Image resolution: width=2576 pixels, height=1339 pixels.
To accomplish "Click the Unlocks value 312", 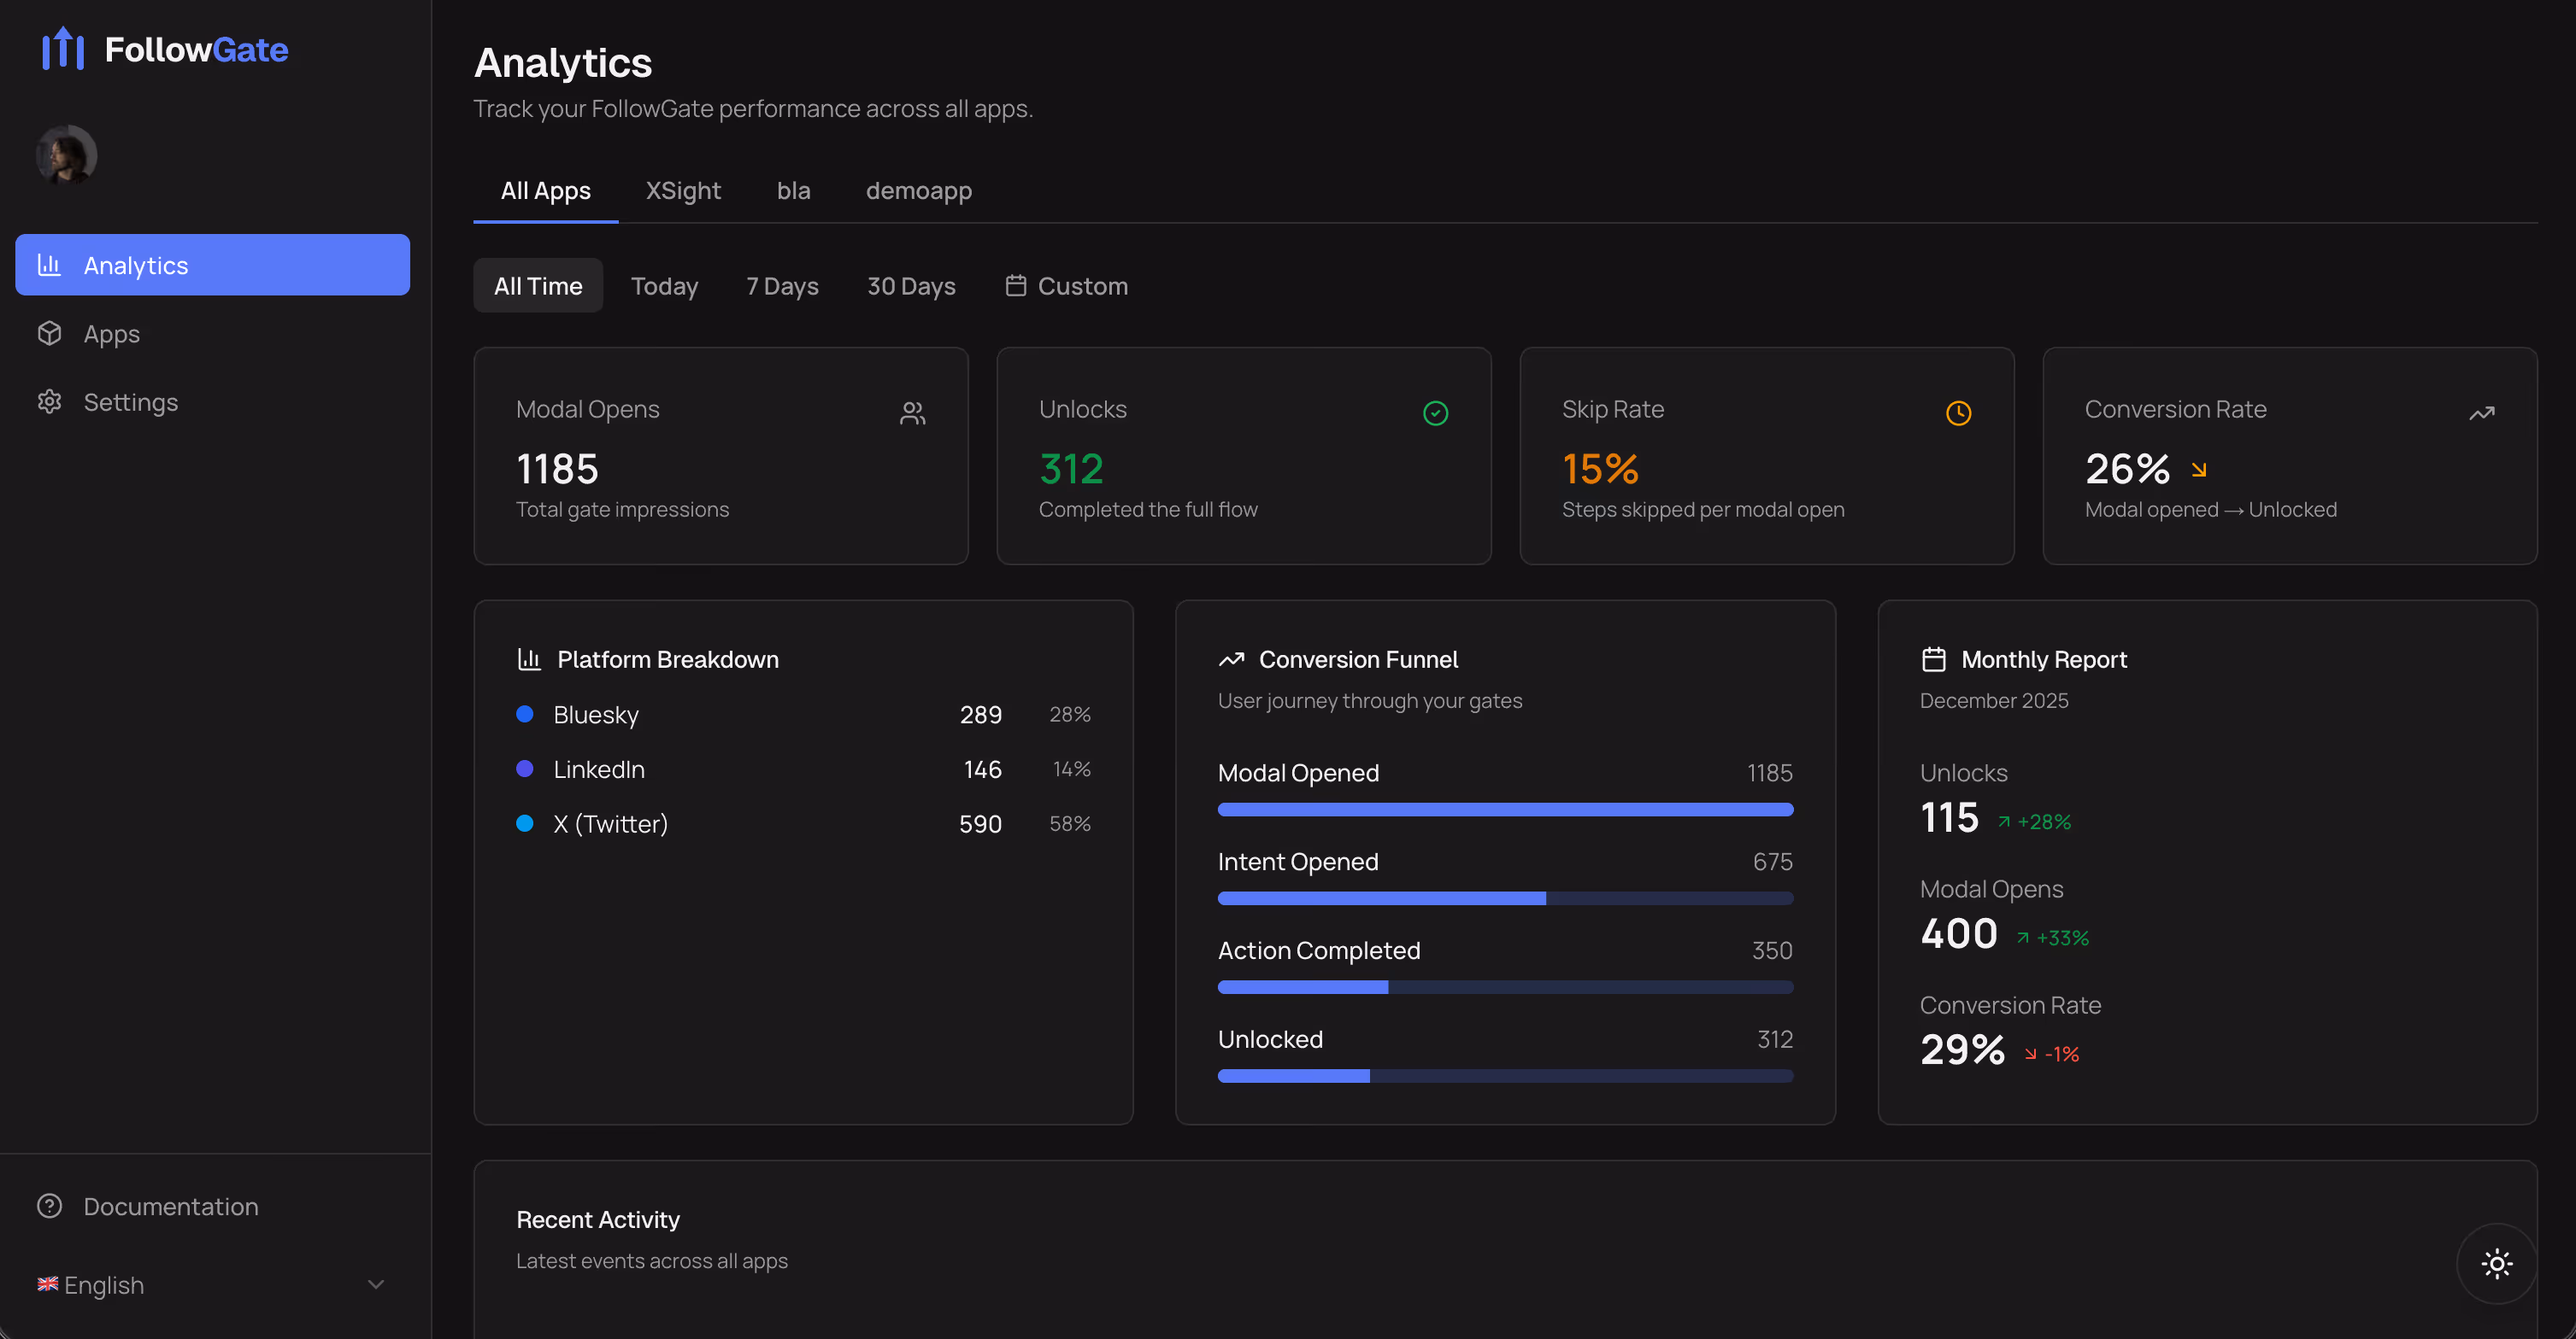I will (x=1071, y=469).
